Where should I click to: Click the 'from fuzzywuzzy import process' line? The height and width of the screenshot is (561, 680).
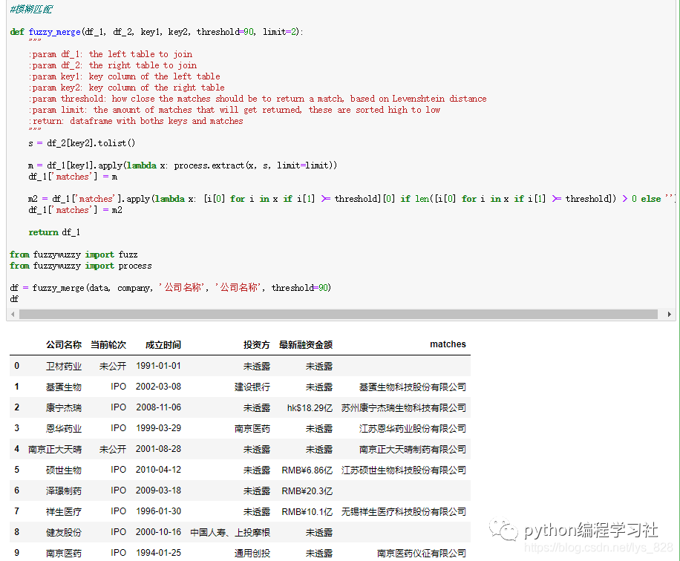coord(81,266)
